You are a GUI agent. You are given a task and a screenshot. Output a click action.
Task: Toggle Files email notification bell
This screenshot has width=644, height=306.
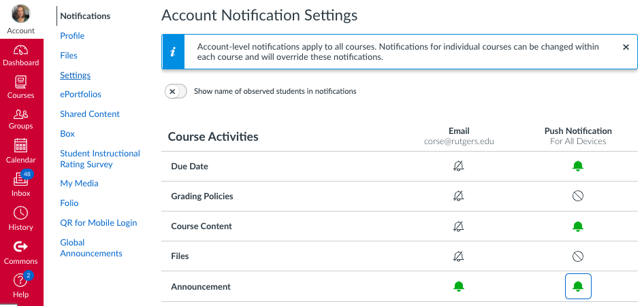[x=459, y=256]
